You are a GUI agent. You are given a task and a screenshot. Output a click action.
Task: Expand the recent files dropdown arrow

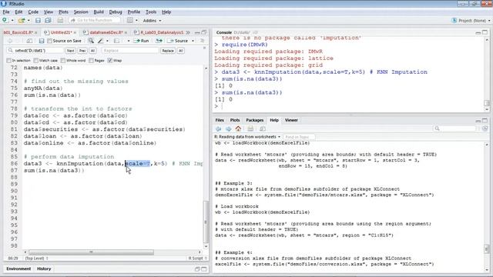(29, 21)
